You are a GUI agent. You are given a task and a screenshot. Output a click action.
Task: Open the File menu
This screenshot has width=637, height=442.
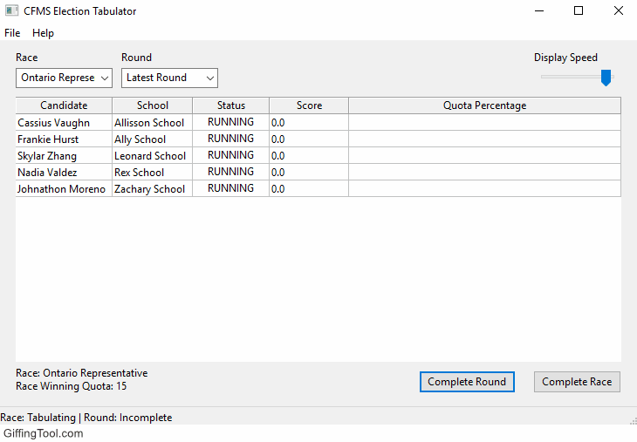pos(12,33)
